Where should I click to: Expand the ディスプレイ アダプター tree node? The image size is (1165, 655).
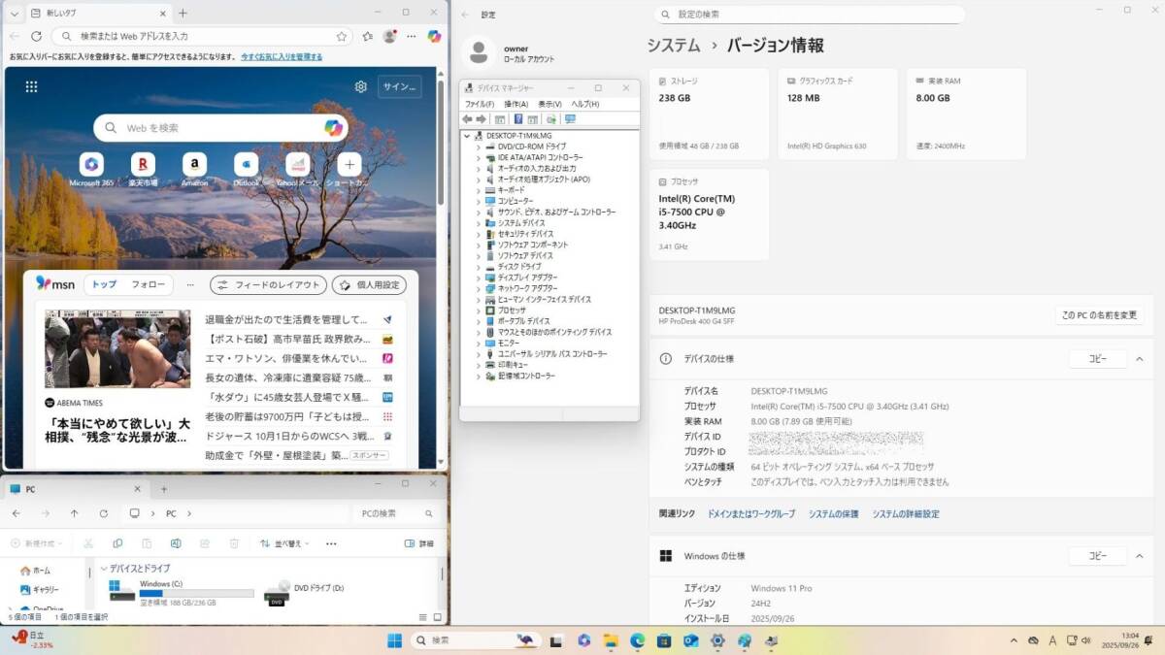pos(478,278)
